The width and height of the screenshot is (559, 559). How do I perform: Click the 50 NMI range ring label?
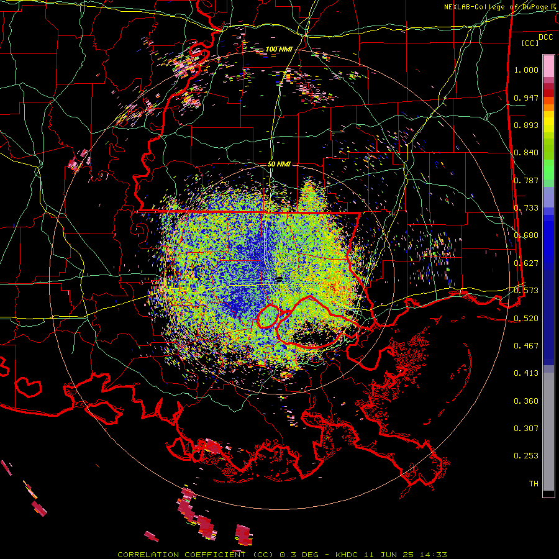click(279, 164)
